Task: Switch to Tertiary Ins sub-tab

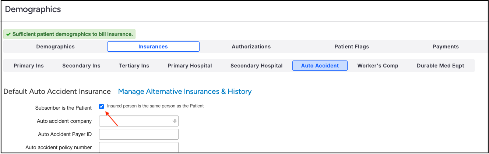Action: (134, 66)
